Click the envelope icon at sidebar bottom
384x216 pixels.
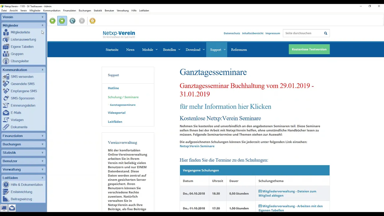click(x=12, y=208)
